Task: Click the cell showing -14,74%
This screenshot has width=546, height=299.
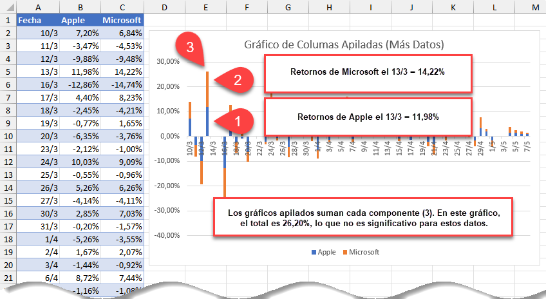Action: tap(122, 84)
